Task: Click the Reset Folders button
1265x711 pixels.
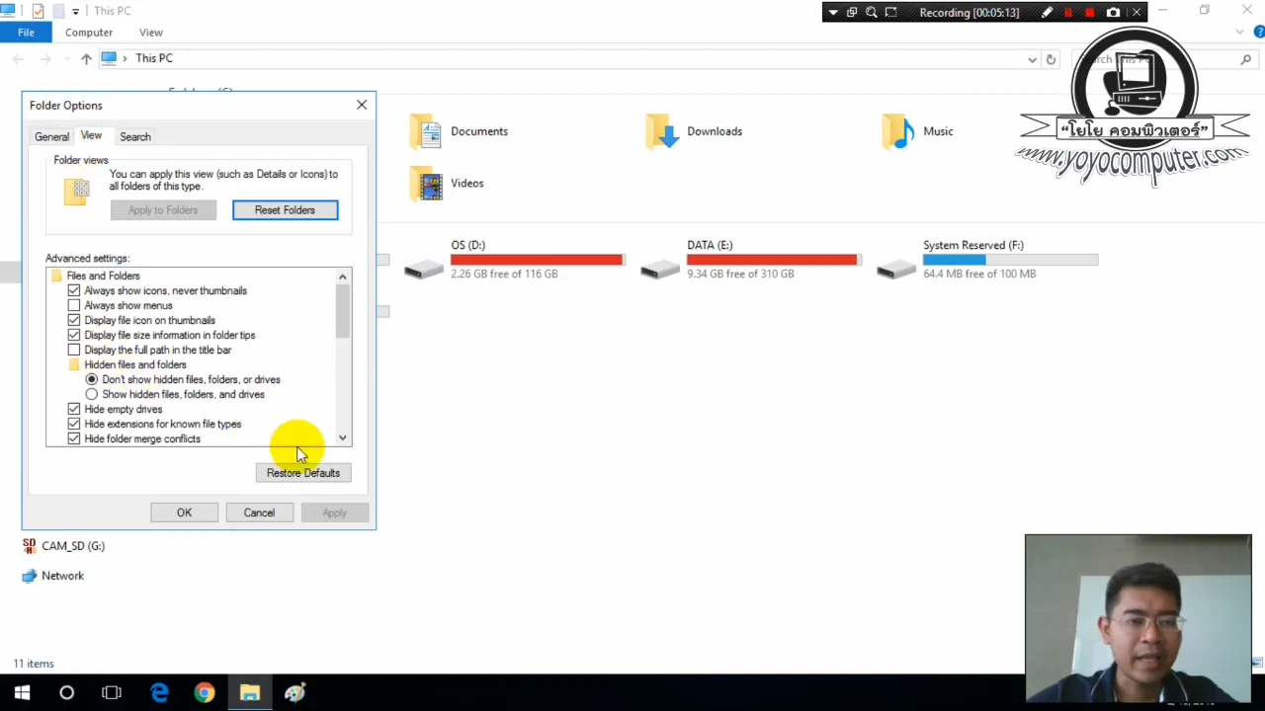Action: (x=285, y=209)
